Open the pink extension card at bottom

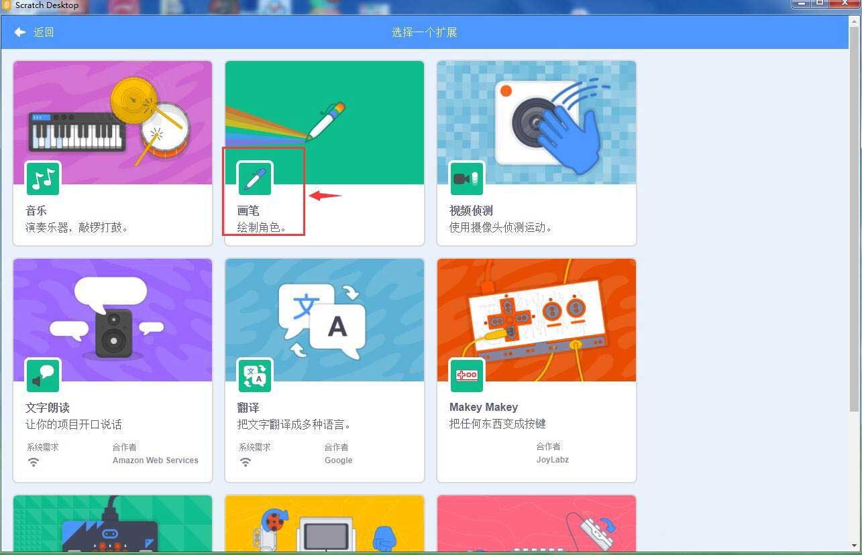pyautogui.click(x=537, y=523)
